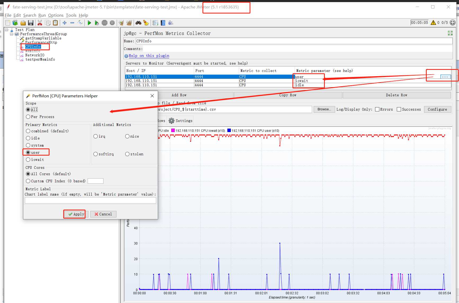Click the green expand panel icon
Image resolution: width=459 pixels, height=303 pixels.
tap(450, 33)
